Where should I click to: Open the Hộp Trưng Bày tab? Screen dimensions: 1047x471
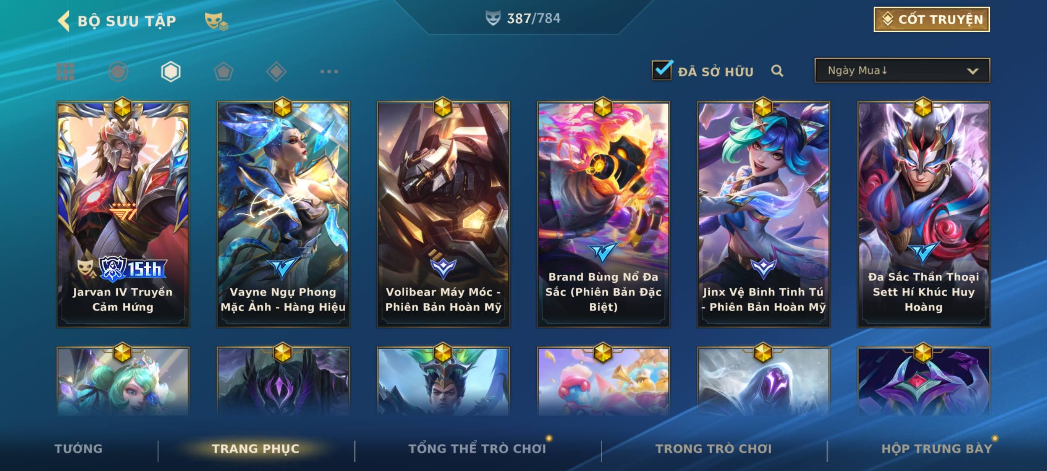tap(937, 448)
